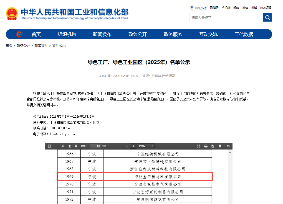This screenshot has width=283, height=204.
Task: Go to previous PDF page
Action: tap(70, 146)
